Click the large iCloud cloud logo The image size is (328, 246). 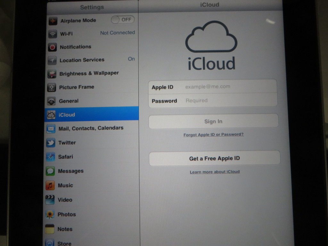tap(211, 37)
